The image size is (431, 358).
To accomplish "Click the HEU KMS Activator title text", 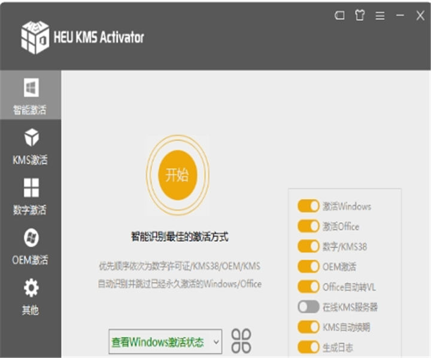I will point(99,37).
